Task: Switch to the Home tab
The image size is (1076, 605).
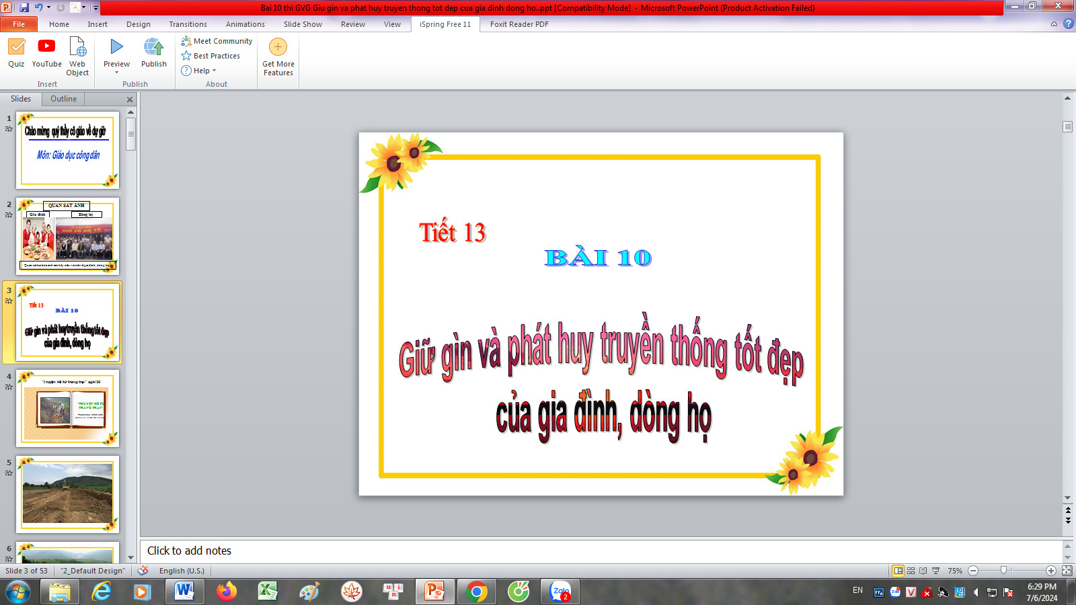Action: pos(59,24)
